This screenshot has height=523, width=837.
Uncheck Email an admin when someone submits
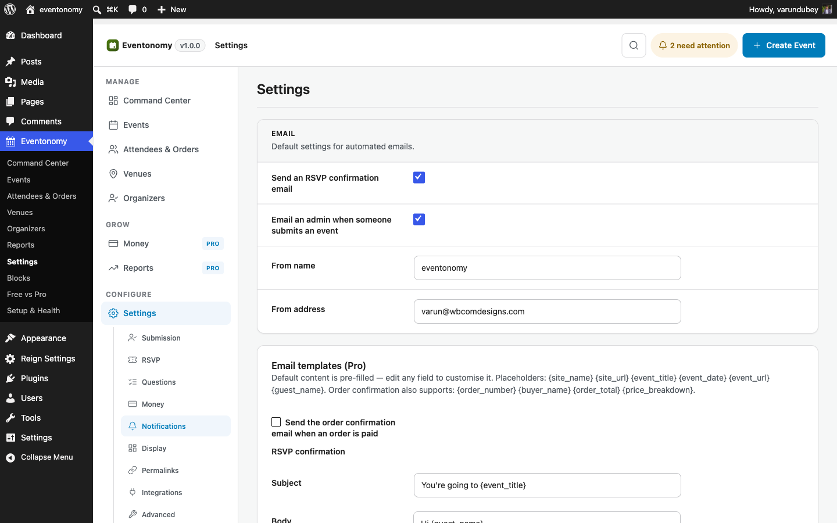(419, 219)
